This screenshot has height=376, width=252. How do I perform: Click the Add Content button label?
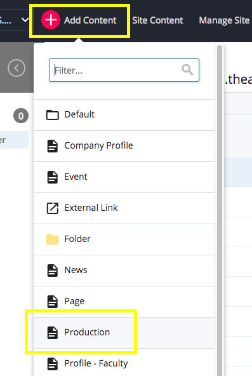[x=90, y=20]
